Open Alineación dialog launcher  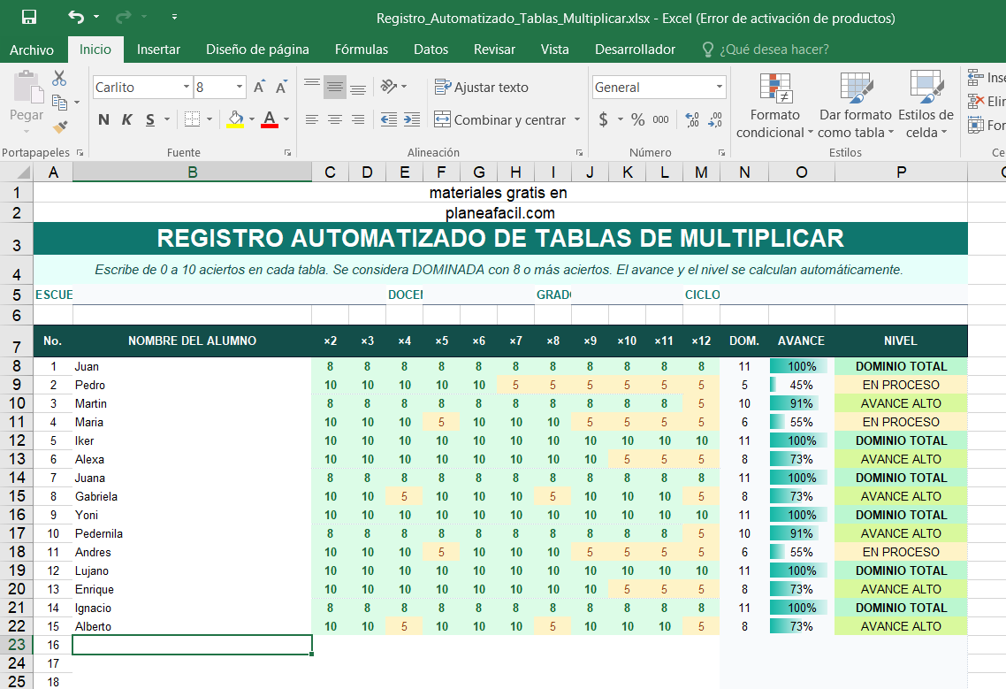(x=579, y=153)
